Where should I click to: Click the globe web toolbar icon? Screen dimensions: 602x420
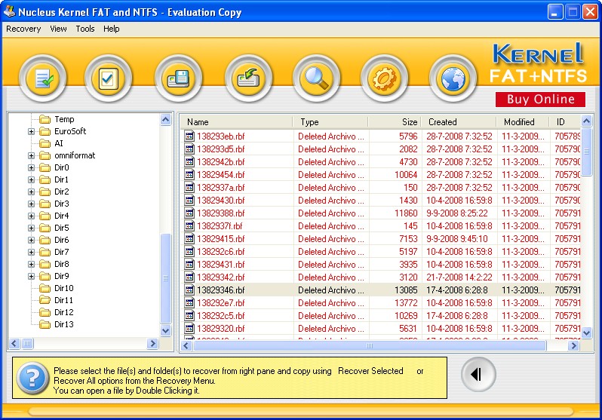tap(453, 78)
